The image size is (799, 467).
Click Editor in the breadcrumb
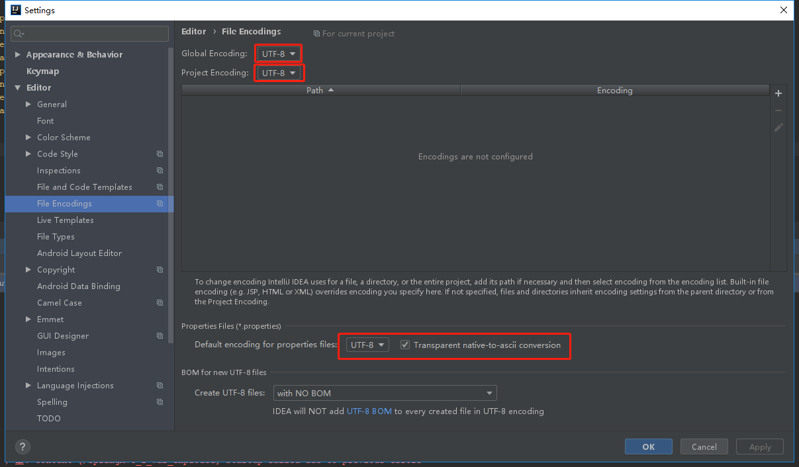click(x=194, y=31)
